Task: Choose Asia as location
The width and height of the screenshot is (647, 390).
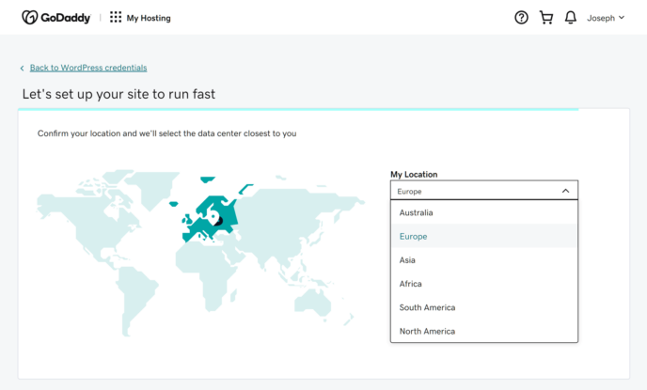Action: click(x=484, y=260)
